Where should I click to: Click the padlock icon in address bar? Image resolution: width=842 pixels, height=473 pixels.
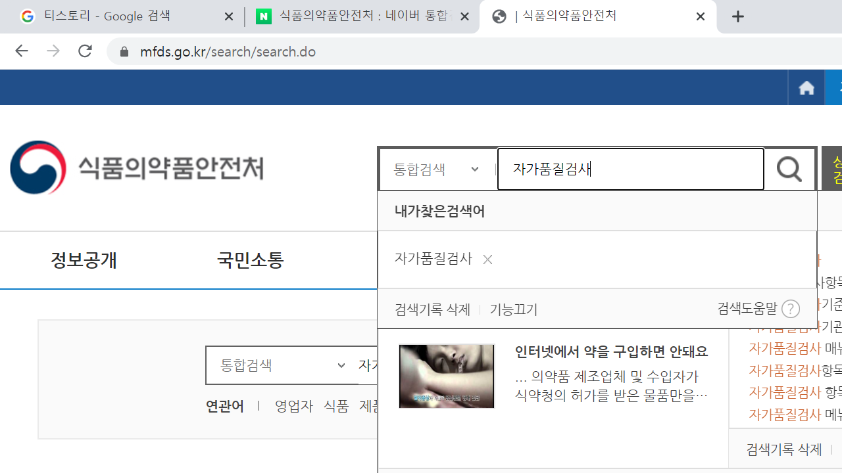click(x=124, y=52)
